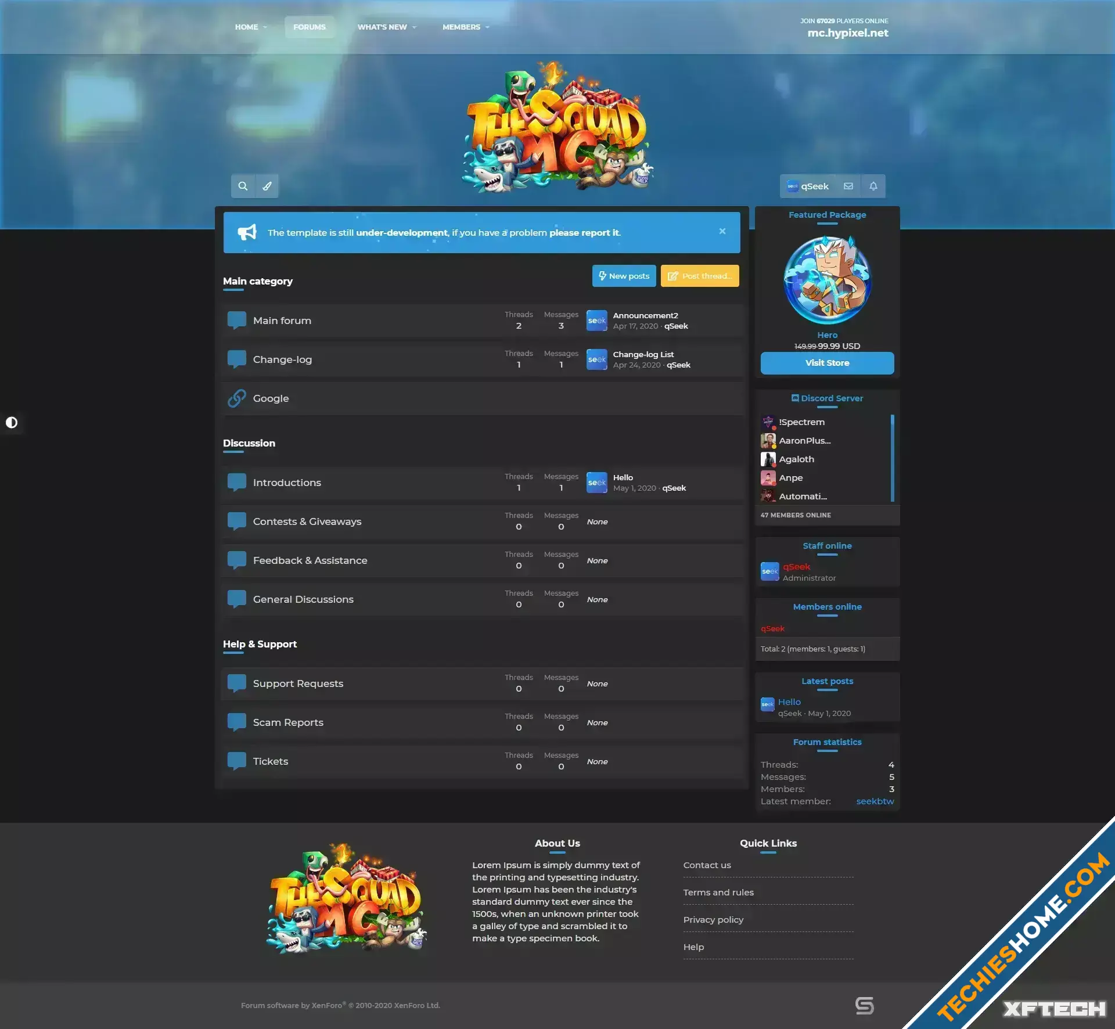1115x1029 pixels.
Task: Click AaronPlus Discord avatar
Action: 768,441
